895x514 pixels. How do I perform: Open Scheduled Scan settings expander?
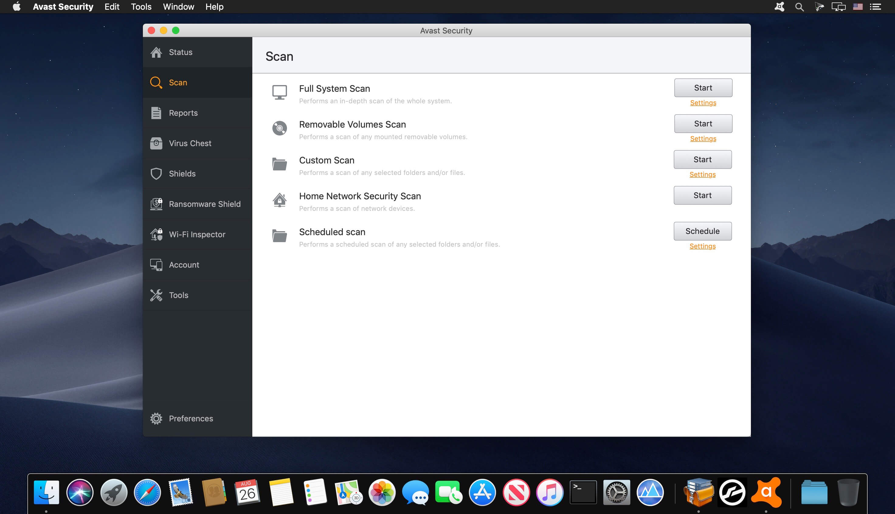tap(703, 246)
